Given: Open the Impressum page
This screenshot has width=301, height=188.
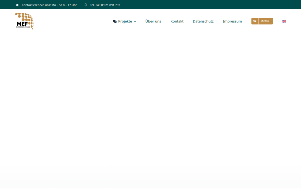Looking at the screenshot, I should [x=232, y=21].
